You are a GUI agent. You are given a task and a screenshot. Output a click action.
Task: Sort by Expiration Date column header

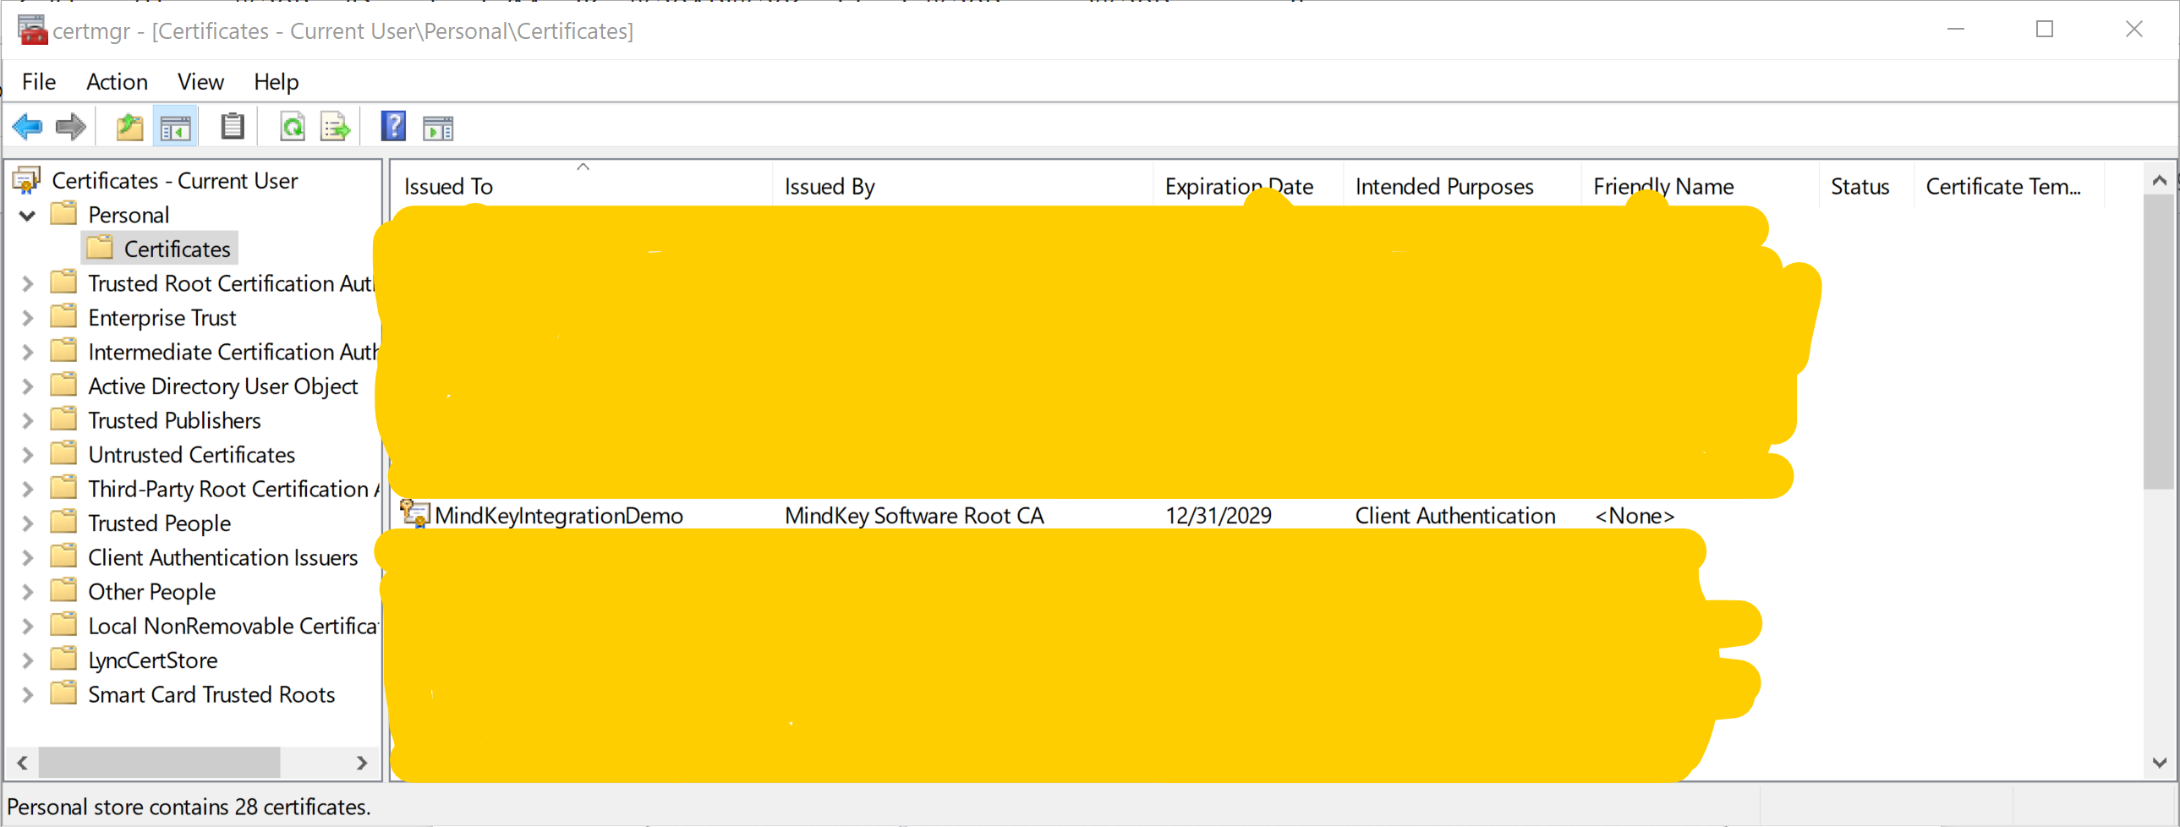1238,187
